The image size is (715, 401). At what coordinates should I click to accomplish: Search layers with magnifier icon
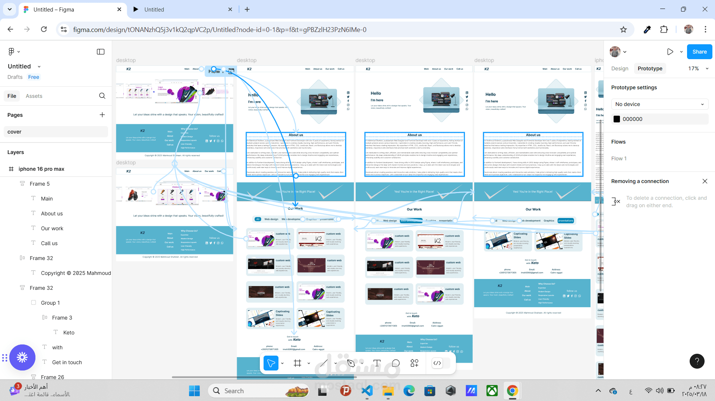[x=102, y=96]
